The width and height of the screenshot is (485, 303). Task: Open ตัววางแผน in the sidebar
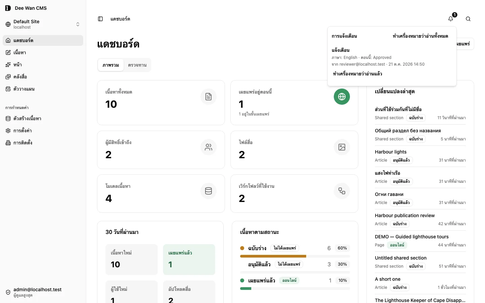point(43,89)
